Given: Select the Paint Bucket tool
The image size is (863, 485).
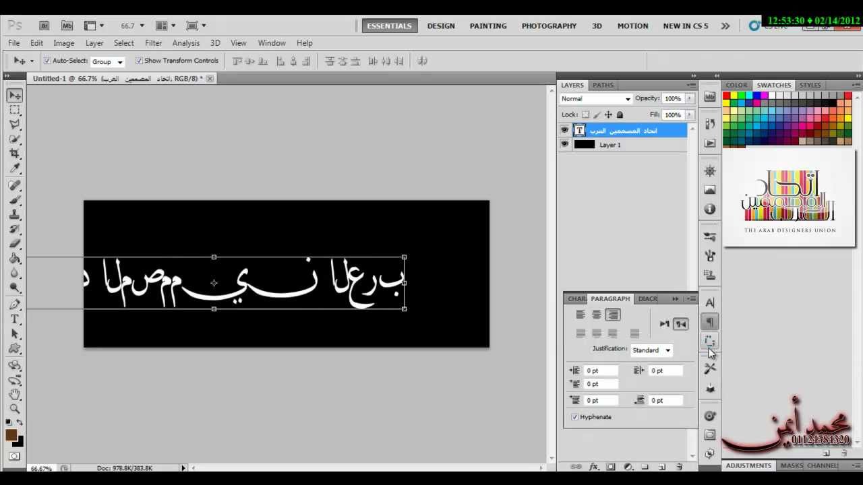Looking at the screenshot, I should coord(15,259).
